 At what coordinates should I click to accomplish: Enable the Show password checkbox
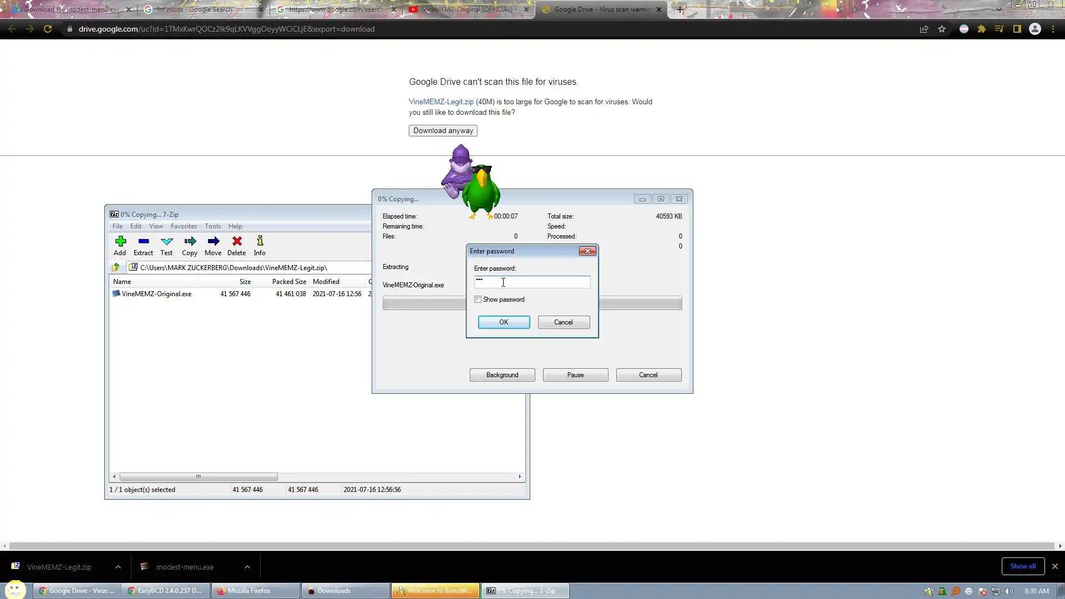coord(478,299)
